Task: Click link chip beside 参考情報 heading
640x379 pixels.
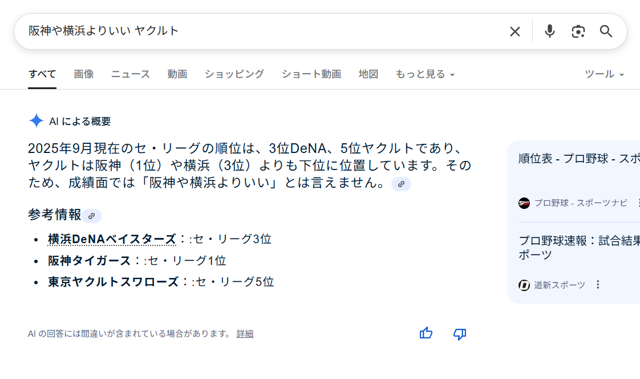Action: point(91,216)
